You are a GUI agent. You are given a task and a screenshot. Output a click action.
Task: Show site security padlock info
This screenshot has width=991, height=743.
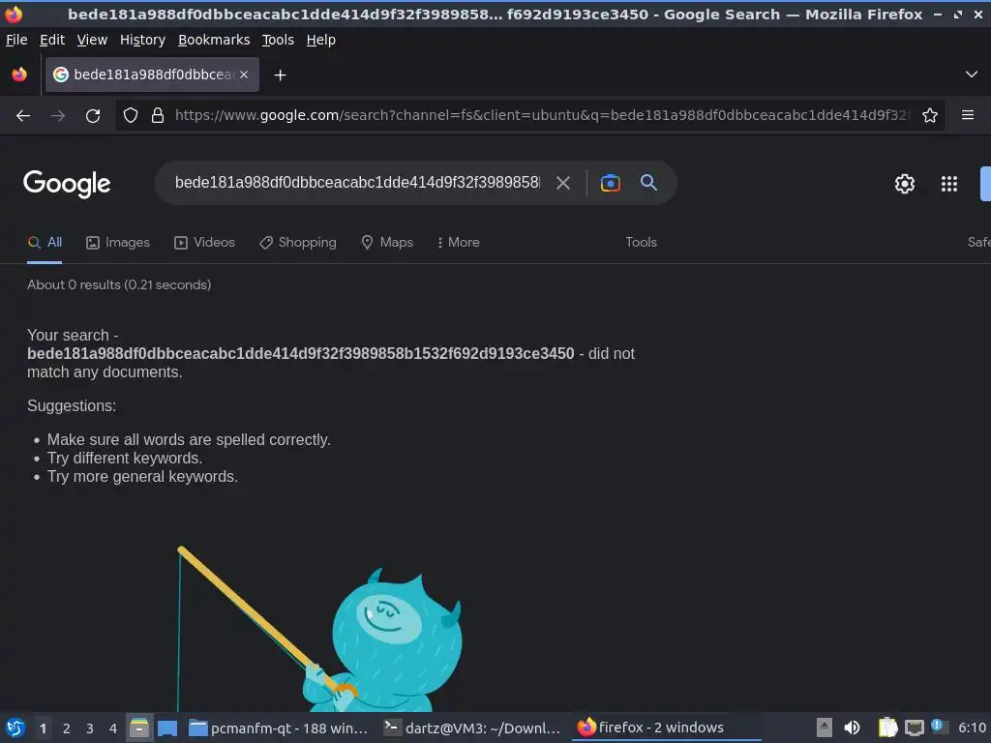click(x=158, y=116)
